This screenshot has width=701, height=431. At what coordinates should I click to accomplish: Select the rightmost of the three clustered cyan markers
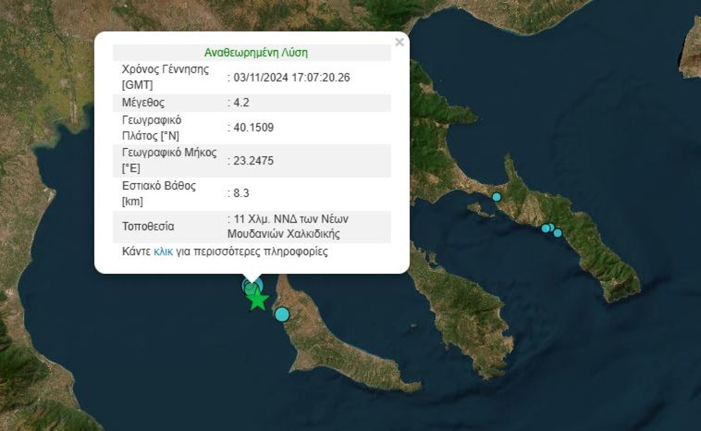coord(557,233)
